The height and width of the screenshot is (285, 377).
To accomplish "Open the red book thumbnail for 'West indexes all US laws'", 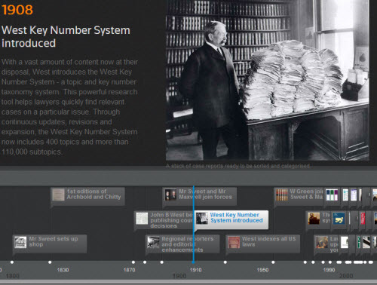I will (x=234, y=242).
